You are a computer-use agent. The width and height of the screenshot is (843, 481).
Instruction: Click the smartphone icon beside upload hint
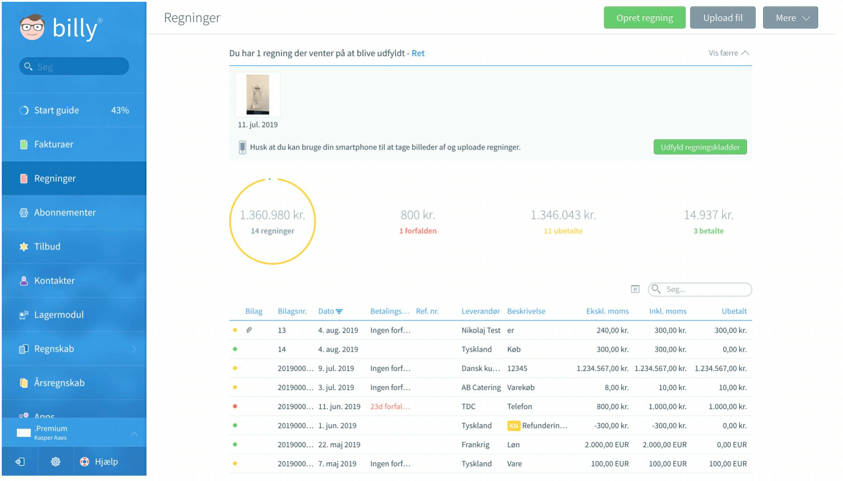tap(242, 147)
